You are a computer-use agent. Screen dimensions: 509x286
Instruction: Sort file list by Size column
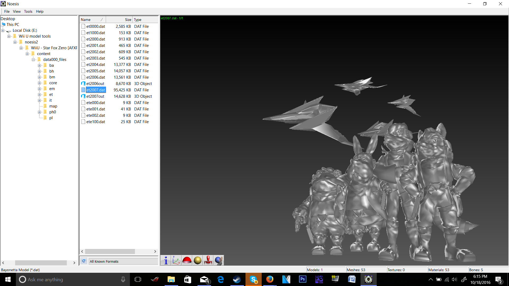tap(119, 20)
